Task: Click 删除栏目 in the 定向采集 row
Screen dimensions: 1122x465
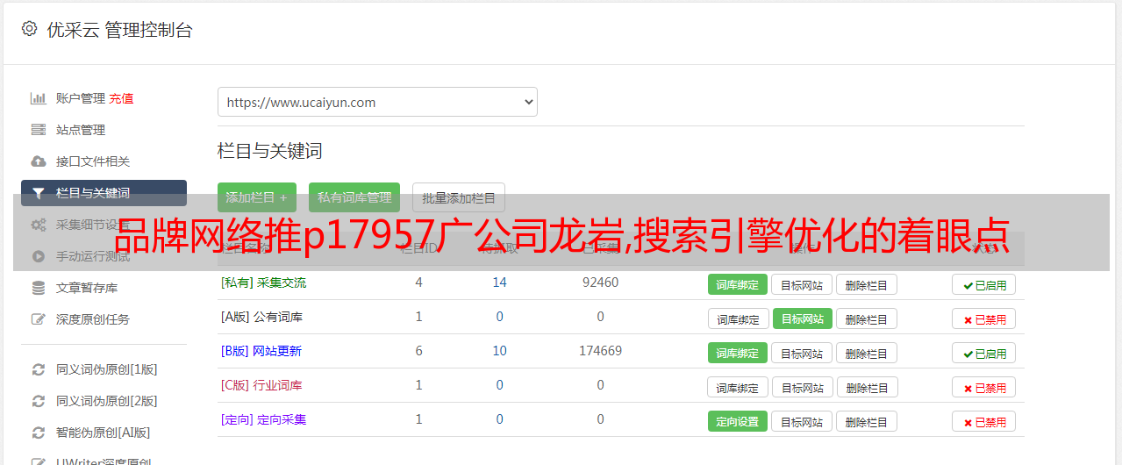Action: [x=867, y=421]
